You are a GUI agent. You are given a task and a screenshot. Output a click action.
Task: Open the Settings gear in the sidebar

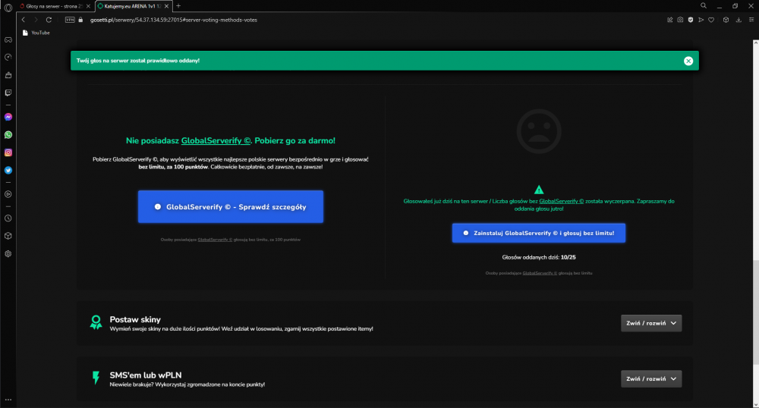[x=8, y=254]
